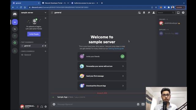Focus the Message #general input
Image resolution: width=196 pixels, height=110 pixels.
pyautogui.click(x=96, y=104)
